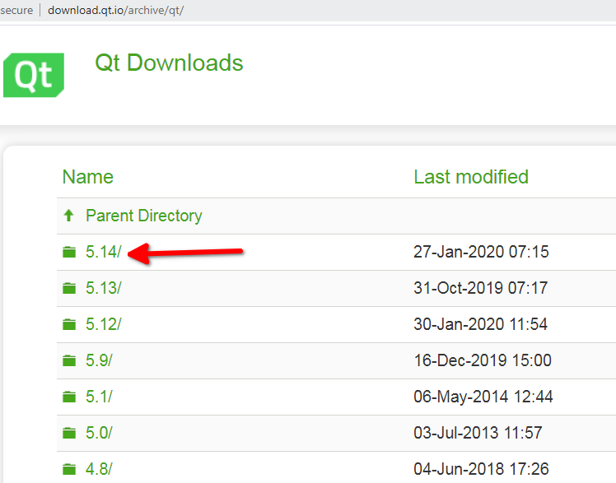The height and width of the screenshot is (483, 616).
Task: Click the Parent Directory up-arrow icon
Action: click(x=68, y=215)
